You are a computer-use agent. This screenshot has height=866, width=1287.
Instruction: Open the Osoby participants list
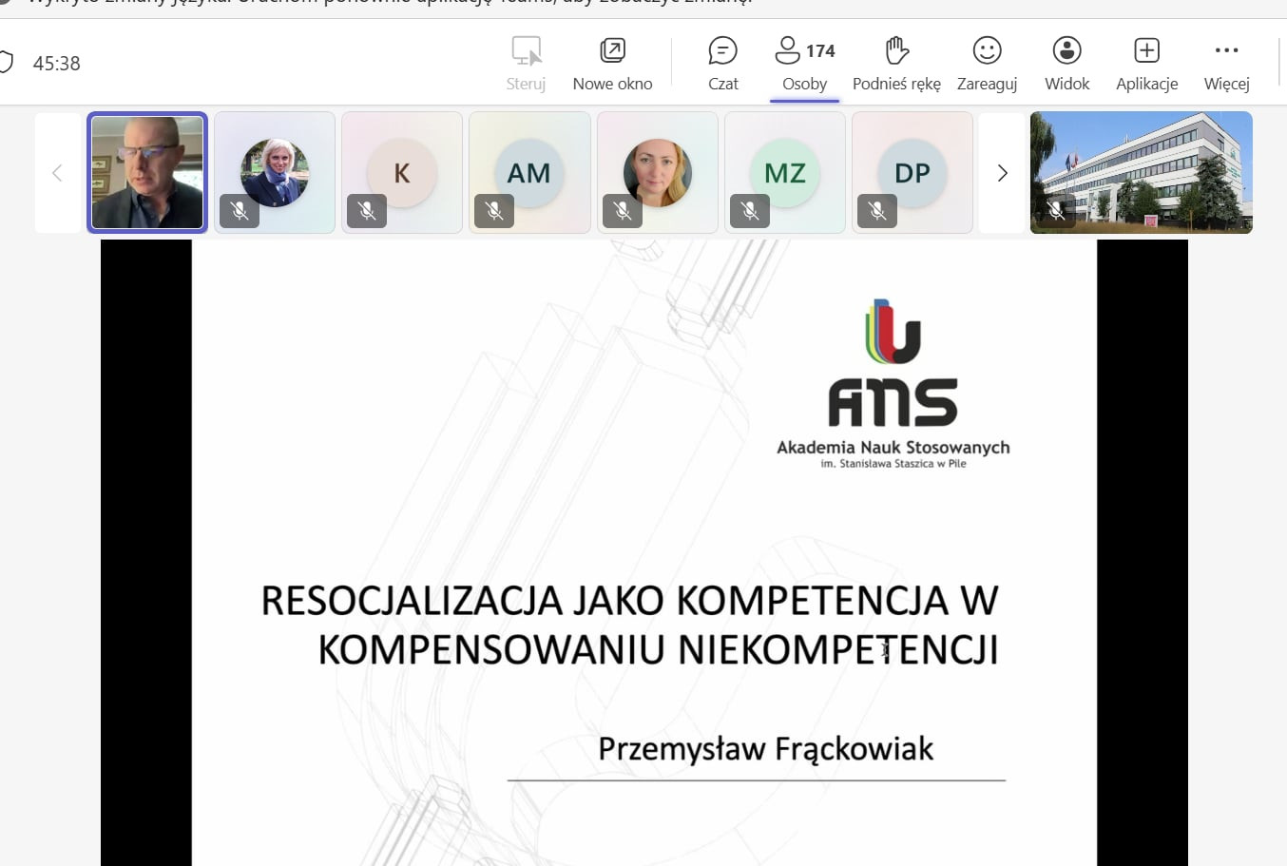[804, 63]
